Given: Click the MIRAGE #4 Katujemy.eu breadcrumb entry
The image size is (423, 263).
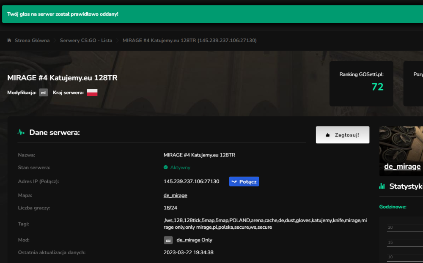Looking at the screenshot, I should [x=190, y=41].
